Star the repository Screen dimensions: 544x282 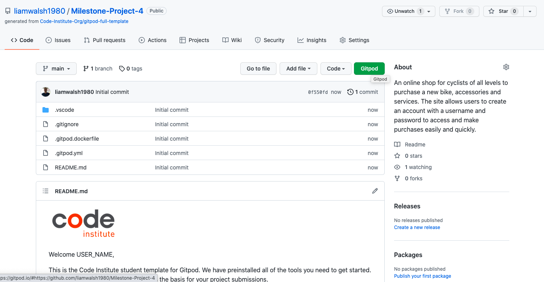[x=504, y=11]
